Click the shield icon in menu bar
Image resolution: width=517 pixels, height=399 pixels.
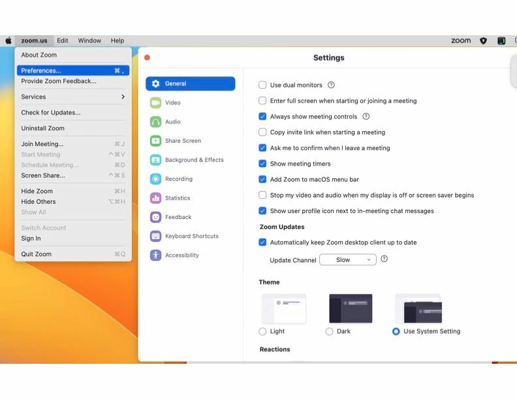pos(483,40)
